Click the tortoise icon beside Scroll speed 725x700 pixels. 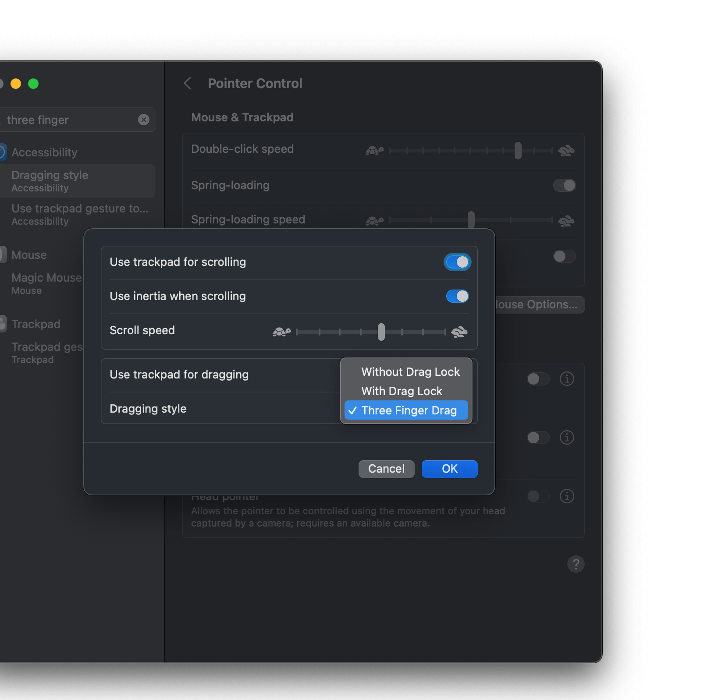point(281,332)
